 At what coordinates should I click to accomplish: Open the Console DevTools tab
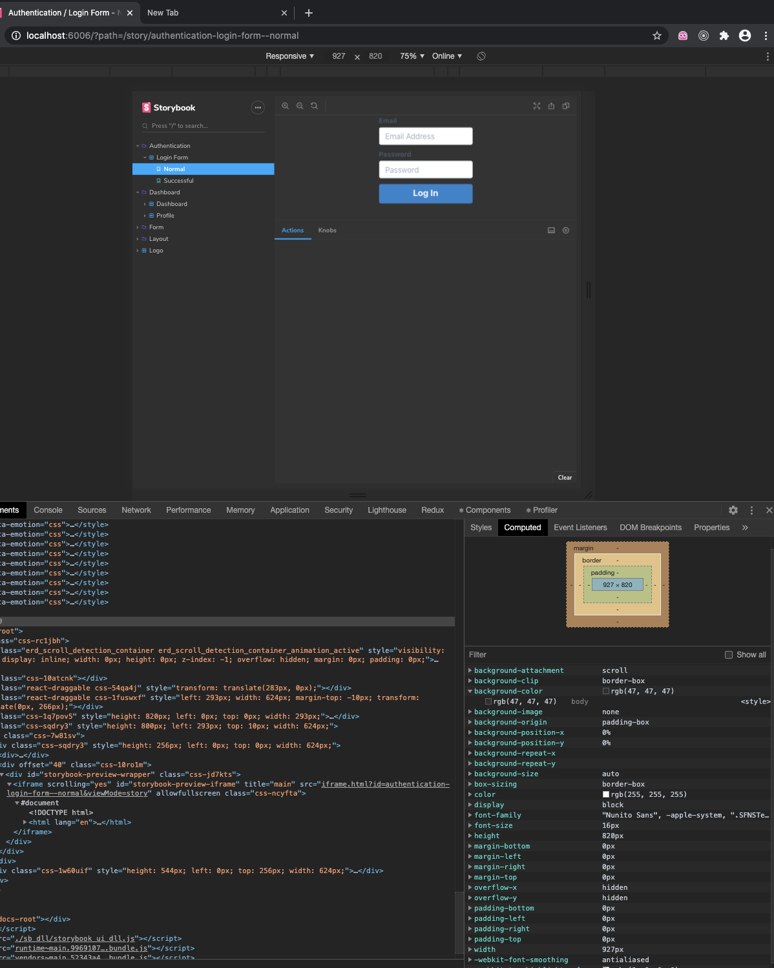click(48, 510)
